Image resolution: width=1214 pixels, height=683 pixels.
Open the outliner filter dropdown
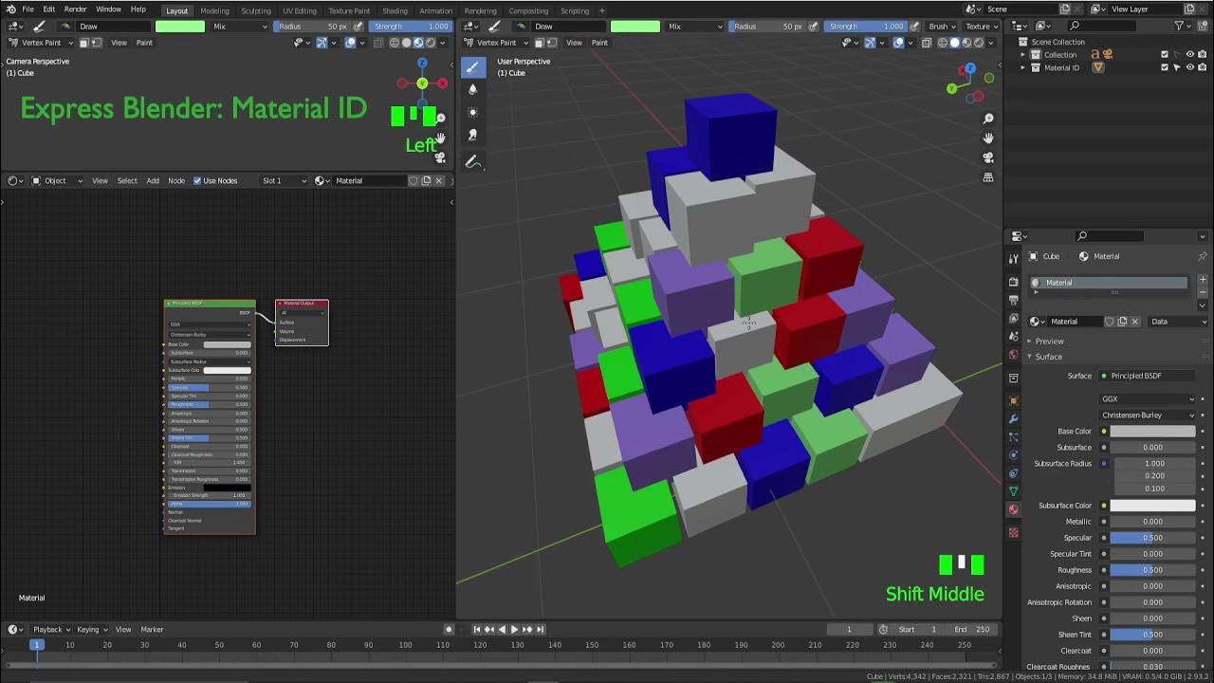tap(1183, 26)
